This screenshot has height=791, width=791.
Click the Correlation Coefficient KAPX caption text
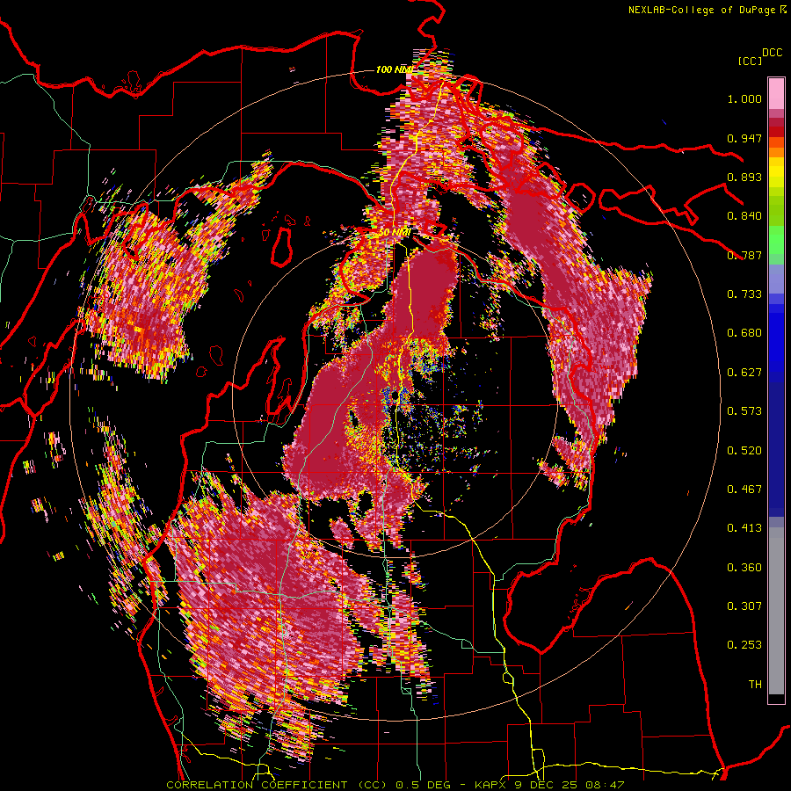(395, 785)
